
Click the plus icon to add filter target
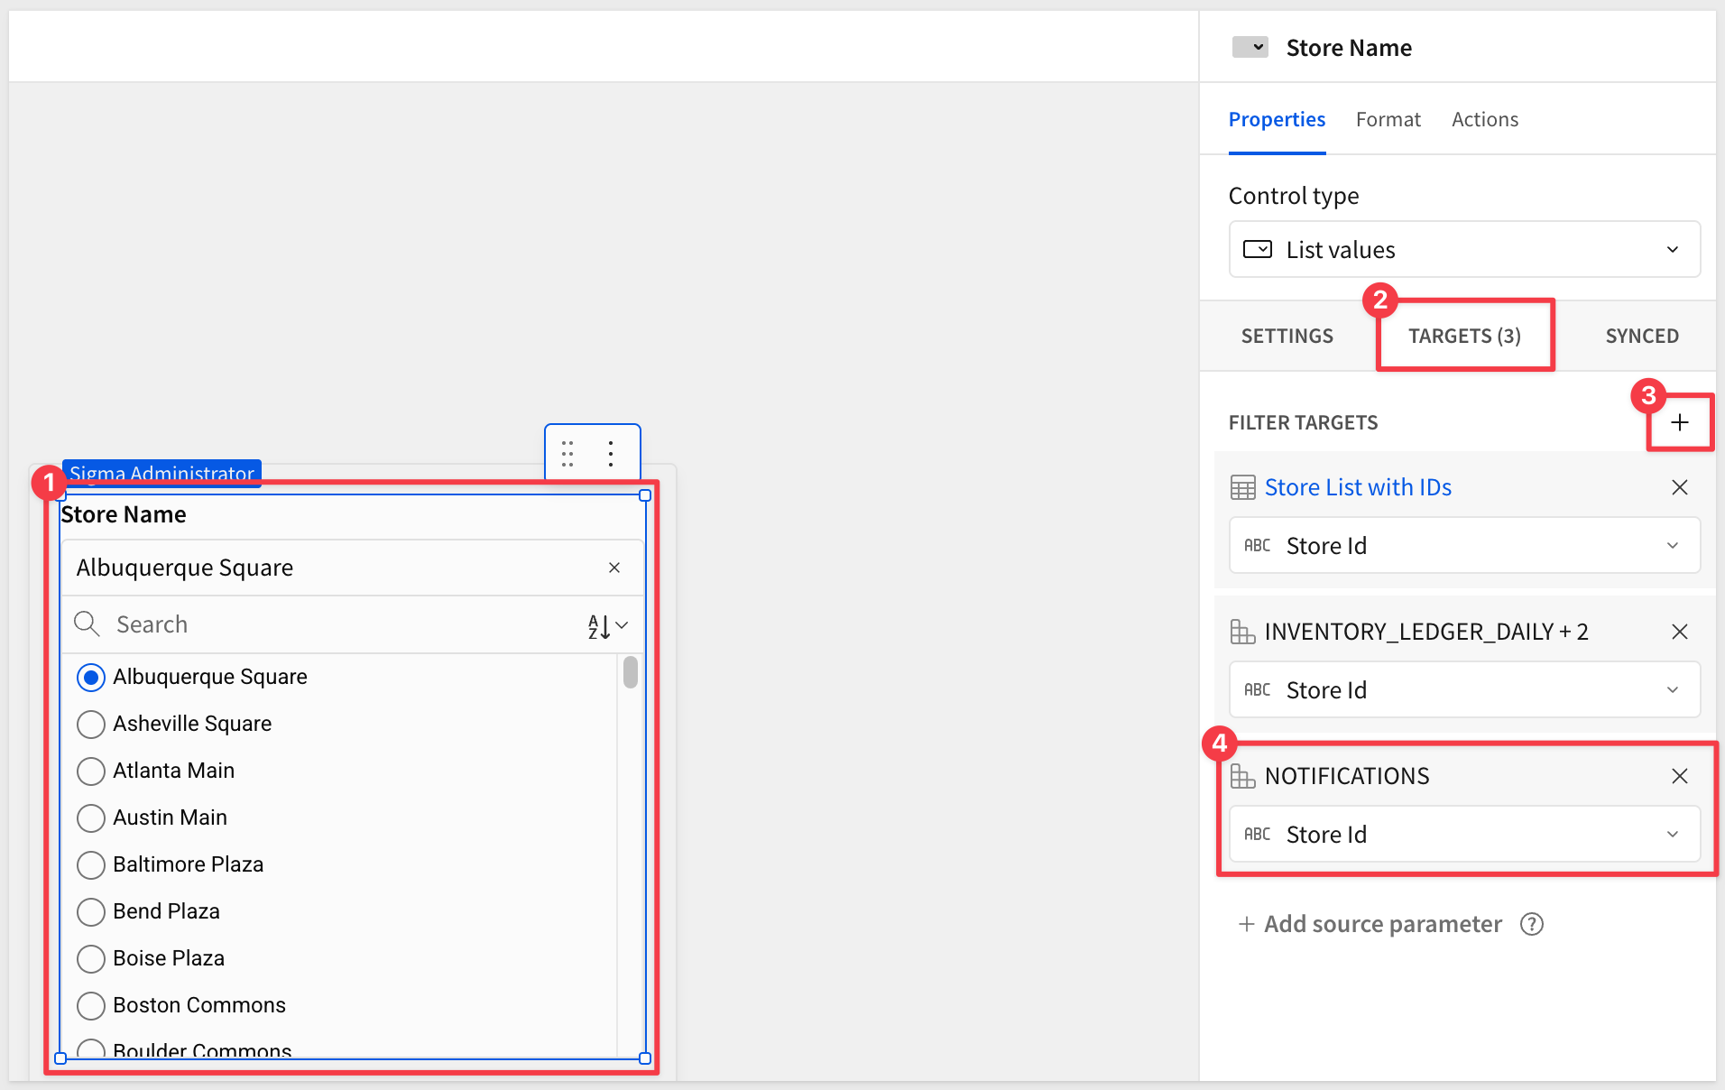(1679, 422)
